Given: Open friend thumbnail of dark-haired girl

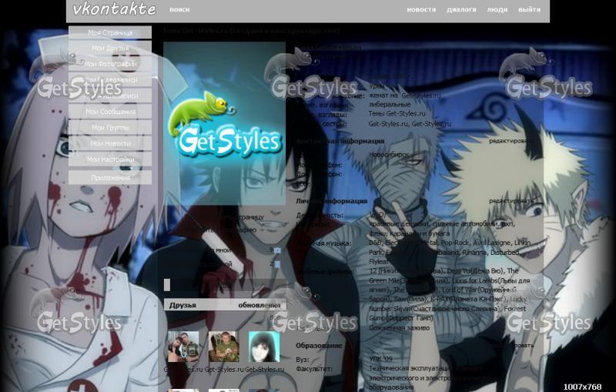Looking at the screenshot, I should 264,347.
